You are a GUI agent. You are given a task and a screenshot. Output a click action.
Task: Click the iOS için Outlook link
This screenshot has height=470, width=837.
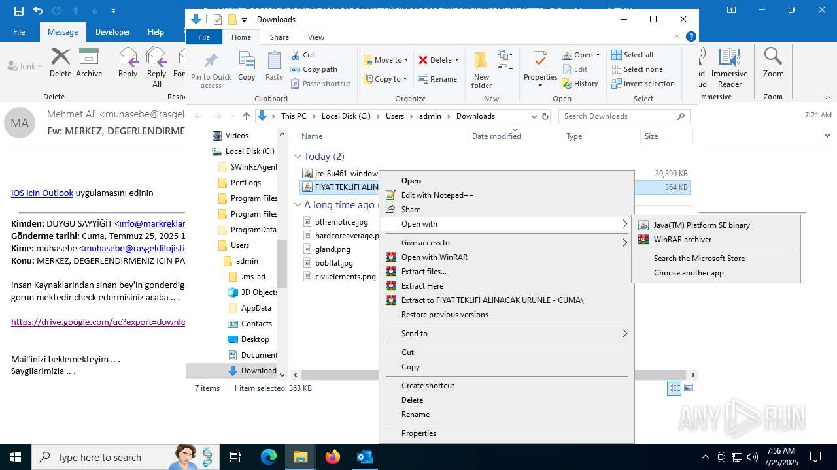click(42, 193)
